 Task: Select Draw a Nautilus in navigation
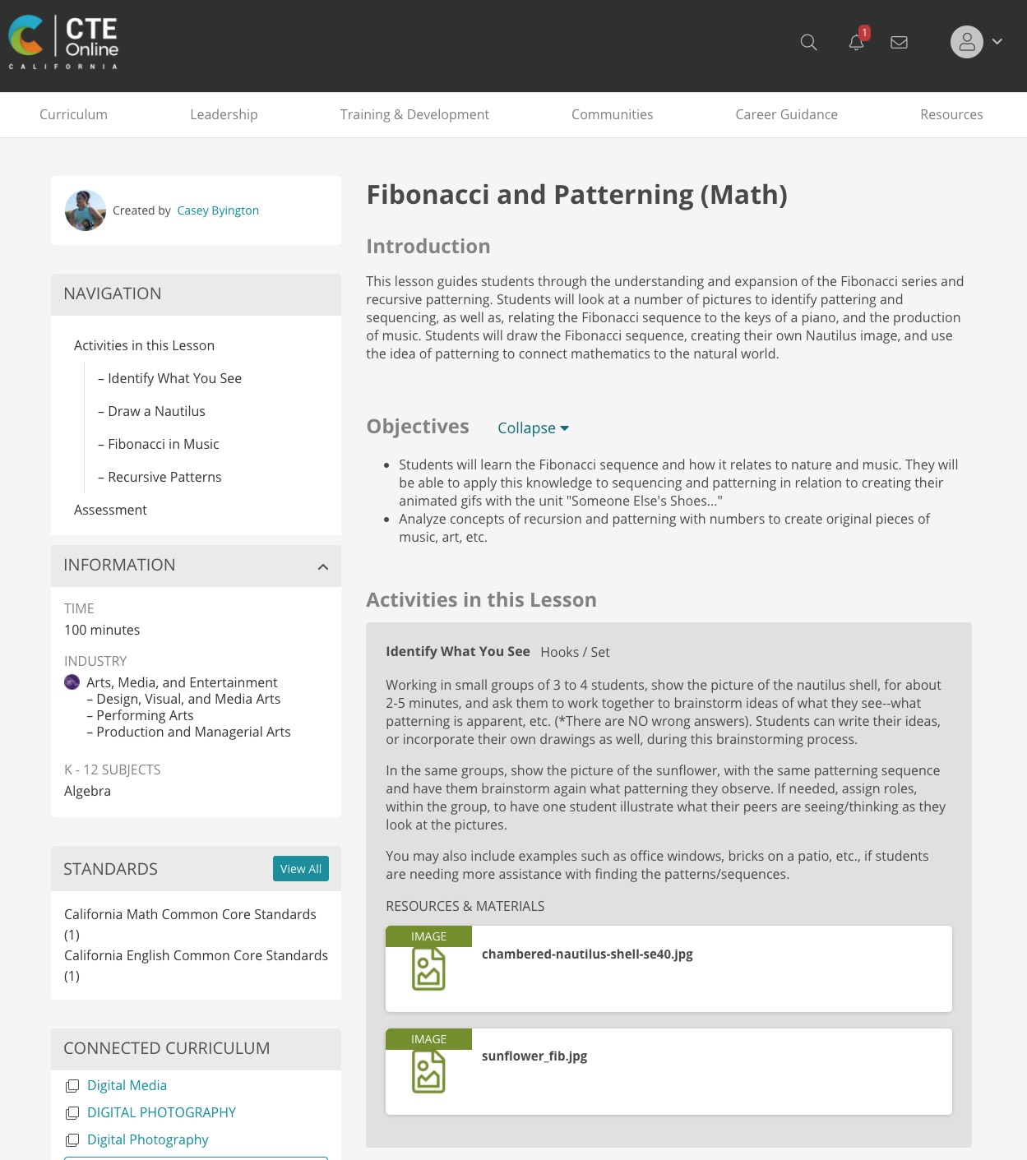click(x=156, y=411)
